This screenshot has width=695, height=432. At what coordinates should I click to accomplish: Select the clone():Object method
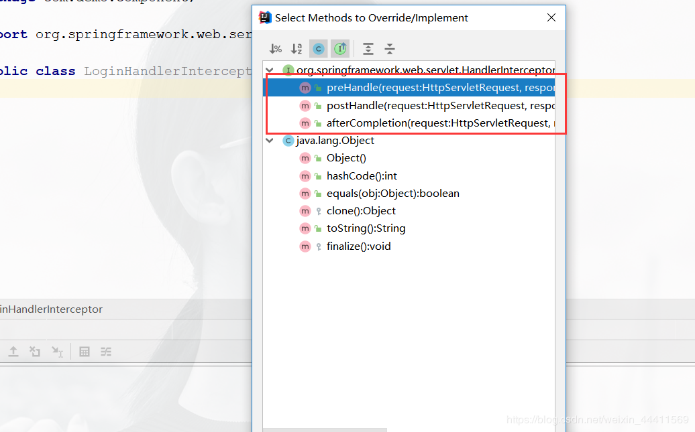[362, 210]
